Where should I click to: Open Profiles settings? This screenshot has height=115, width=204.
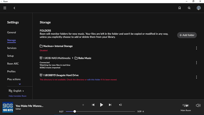11,72
